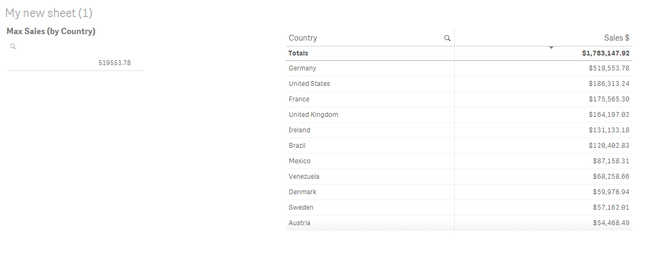This screenshot has height=255, width=655.
Task: Select the 519553.78 value in the listbox
Action: (114, 63)
